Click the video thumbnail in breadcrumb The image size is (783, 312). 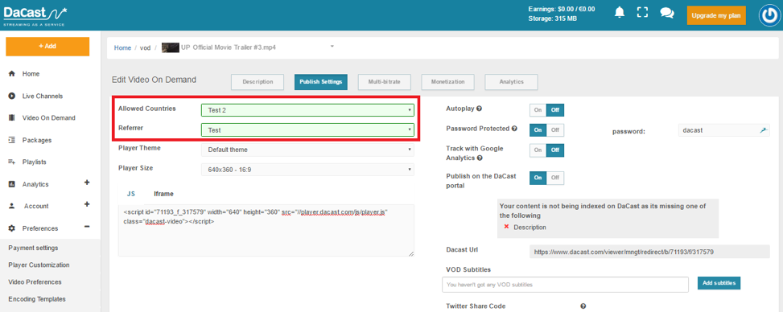tap(171, 47)
